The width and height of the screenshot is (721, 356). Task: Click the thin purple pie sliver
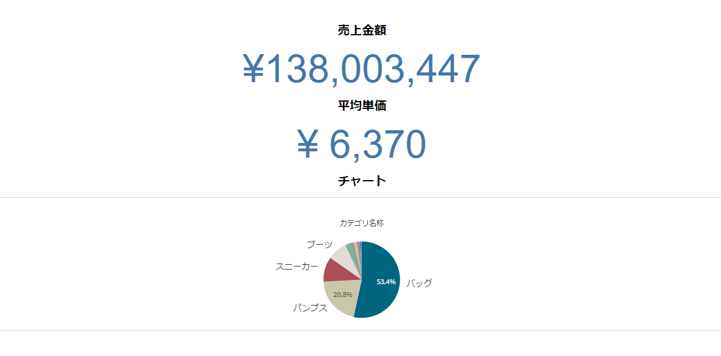coord(359,245)
